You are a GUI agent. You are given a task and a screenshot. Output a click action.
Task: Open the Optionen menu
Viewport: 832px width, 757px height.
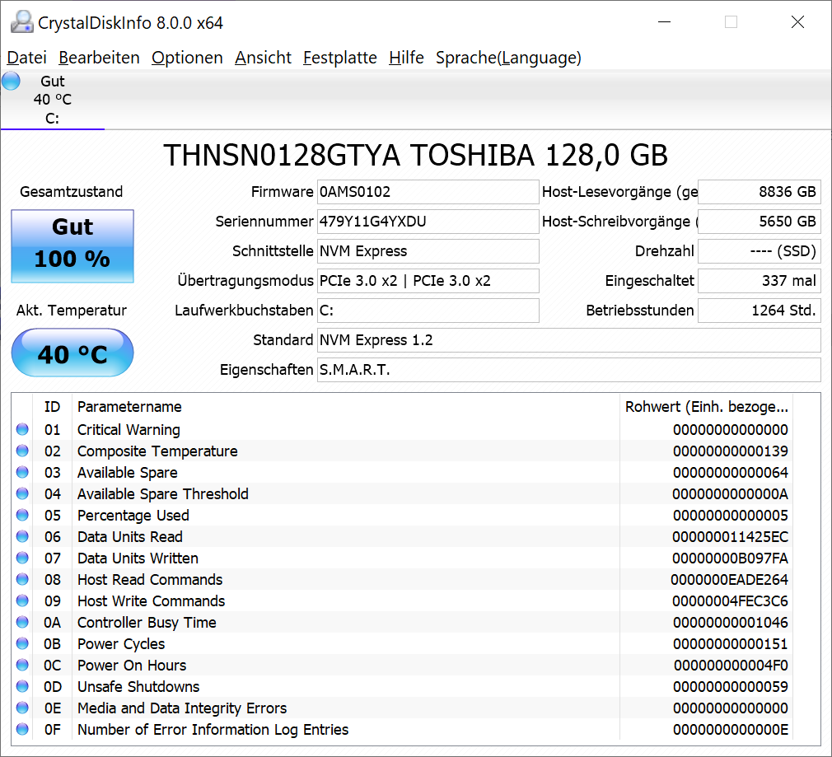(187, 58)
